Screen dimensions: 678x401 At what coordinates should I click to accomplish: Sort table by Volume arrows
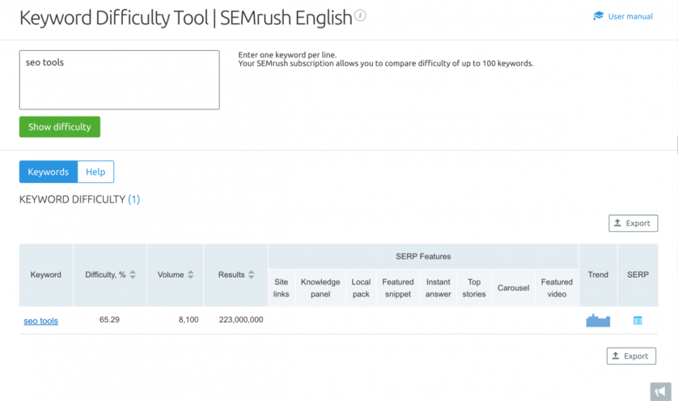(191, 275)
